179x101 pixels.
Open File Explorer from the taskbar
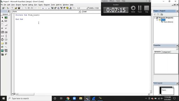point(81,98)
